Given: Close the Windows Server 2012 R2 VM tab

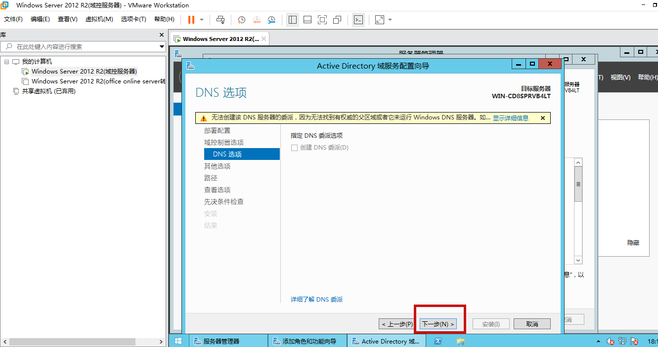Looking at the screenshot, I should pos(264,39).
